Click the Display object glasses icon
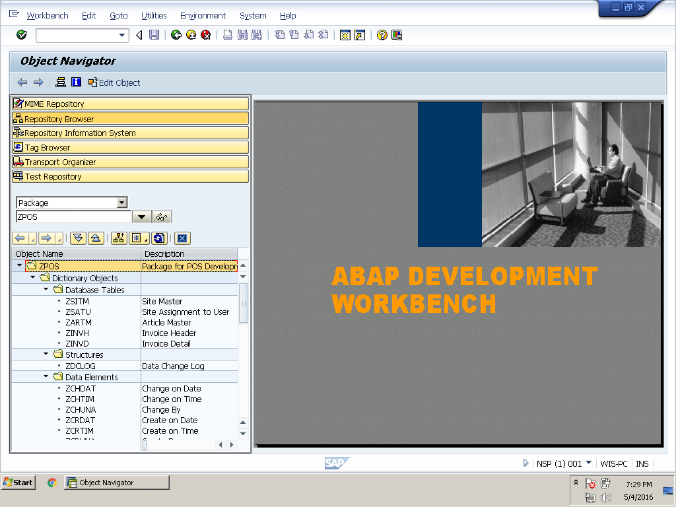The width and height of the screenshot is (676, 507). 162,217
